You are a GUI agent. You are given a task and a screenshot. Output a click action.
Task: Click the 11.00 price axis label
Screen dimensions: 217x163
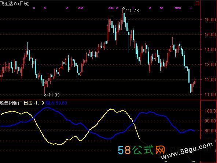(x=210, y=95)
